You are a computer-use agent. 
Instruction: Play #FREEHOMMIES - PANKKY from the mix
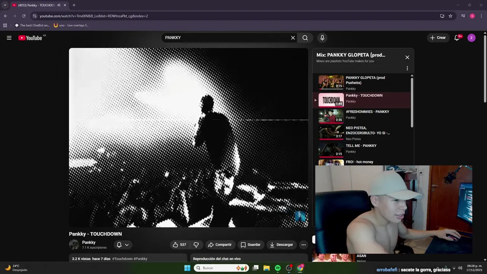coord(361,116)
